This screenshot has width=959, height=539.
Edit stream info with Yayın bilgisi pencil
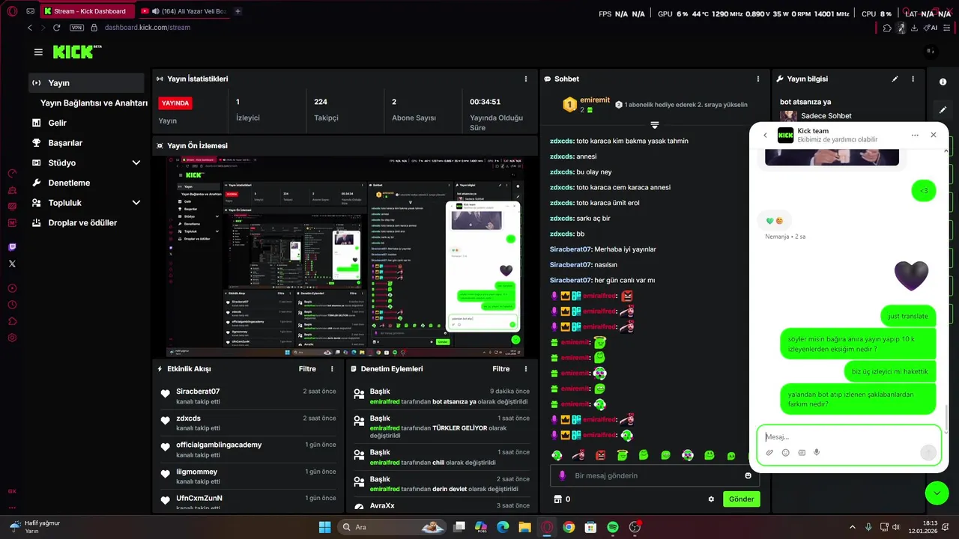coord(895,79)
